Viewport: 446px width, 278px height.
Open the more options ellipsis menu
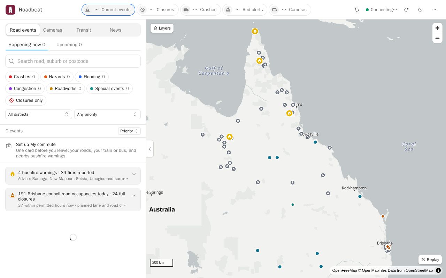pyautogui.click(x=434, y=10)
